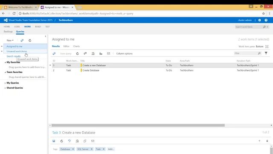The image size is (273, 154).
Task: Switch to Welcome To TechBrothers browser tab
Action: click(20, 7)
